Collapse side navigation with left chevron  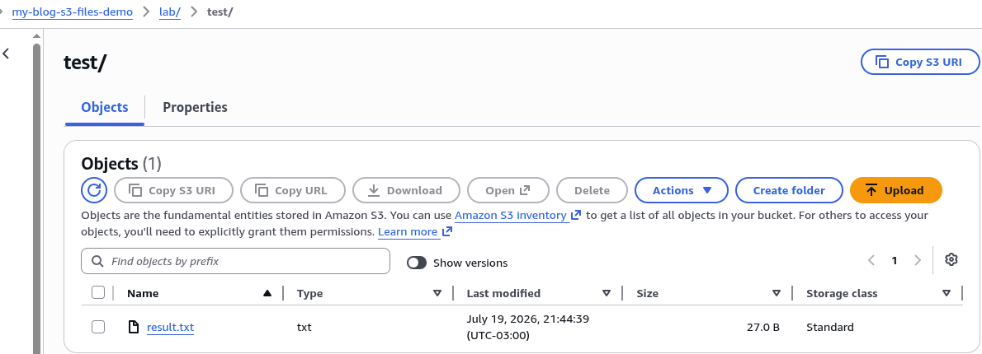(x=7, y=54)
